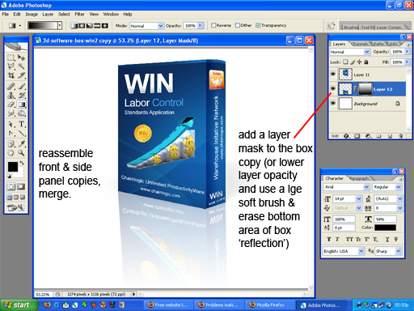Open the Sharp anti-aliasing dropdown

click(x=388, y=251)
